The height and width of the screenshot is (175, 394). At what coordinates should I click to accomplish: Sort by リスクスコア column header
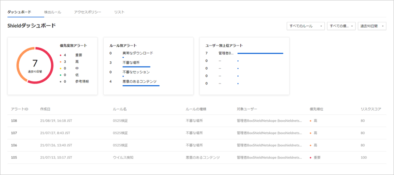click(x=370, y=108)
